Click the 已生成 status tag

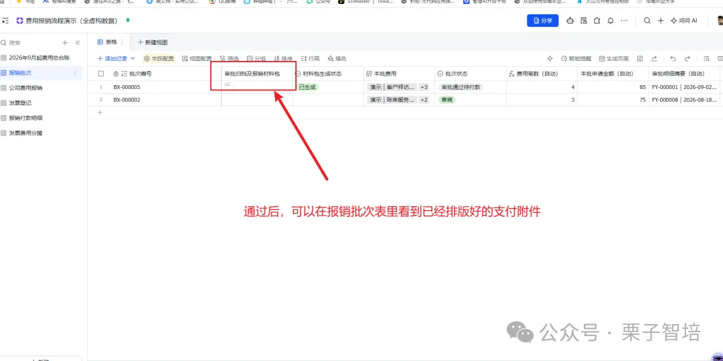[307, 87]
